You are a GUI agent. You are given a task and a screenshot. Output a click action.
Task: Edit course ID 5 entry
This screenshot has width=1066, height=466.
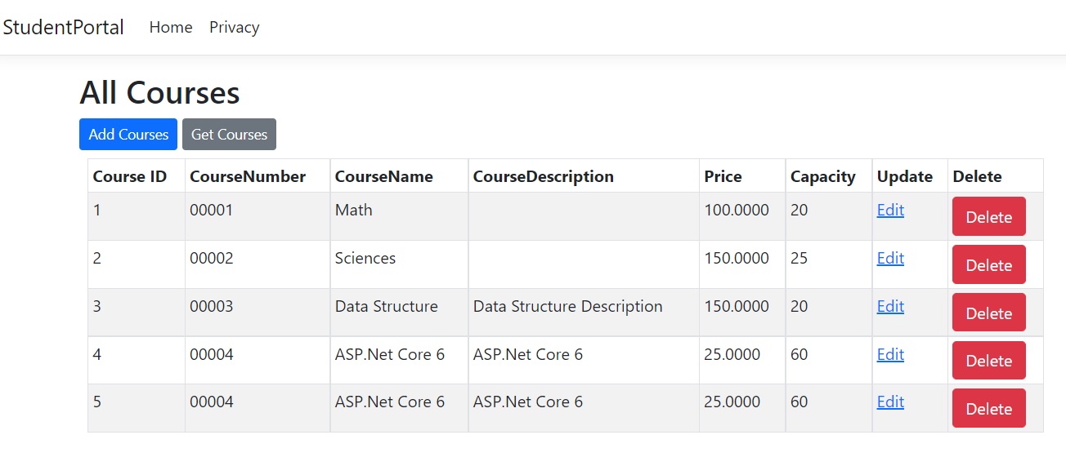(890, 402)
